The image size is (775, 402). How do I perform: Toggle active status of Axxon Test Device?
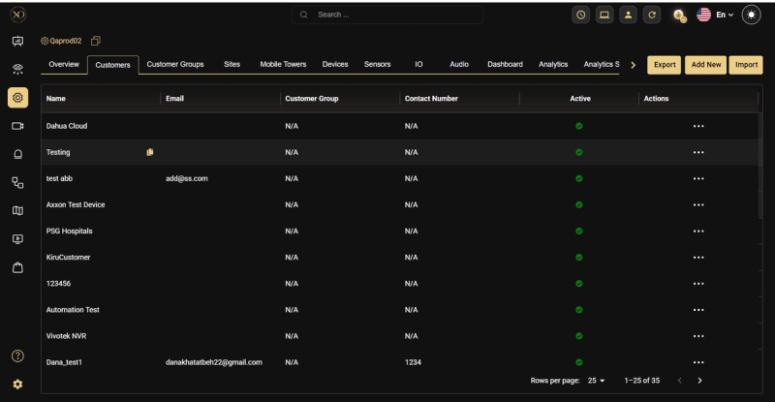(x=578, y=204)
